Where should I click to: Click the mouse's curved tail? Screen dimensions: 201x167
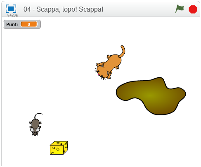click(38, 116)
